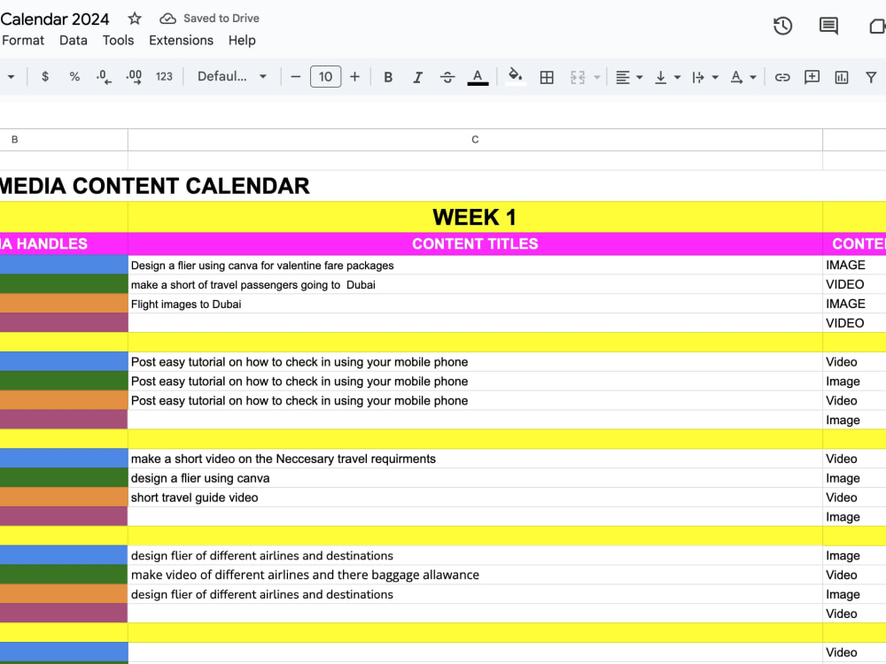The width and height of the screenshot is (886, 664).
Task: Open the Help menu
Action: [x=242, y=41]
